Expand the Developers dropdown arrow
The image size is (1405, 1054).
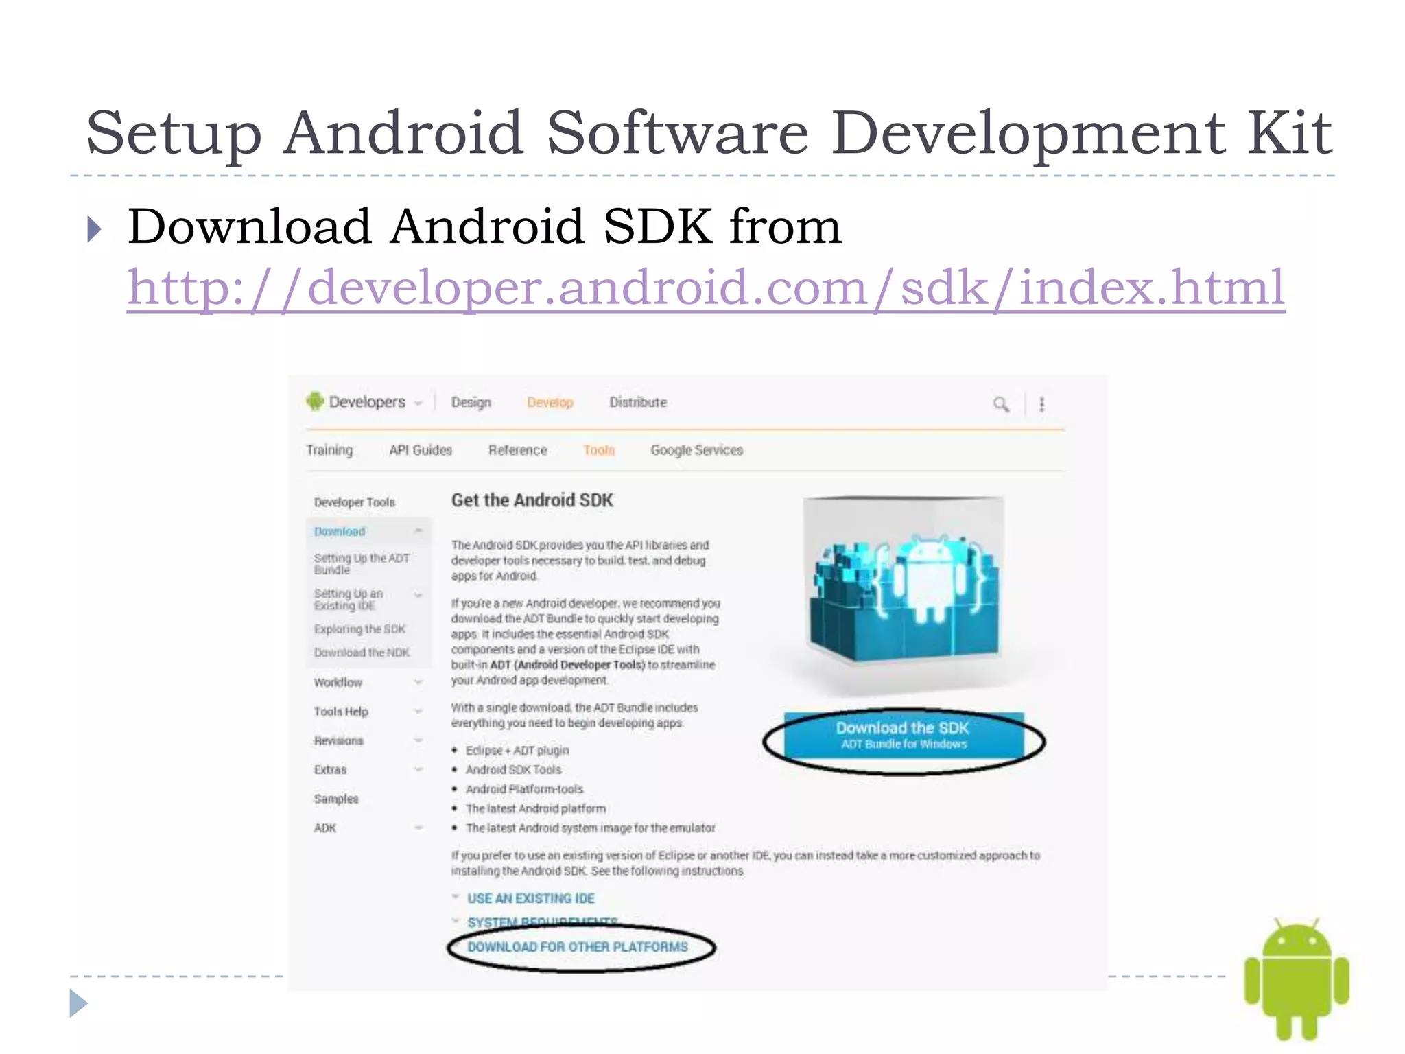click(x=418, y=403)
